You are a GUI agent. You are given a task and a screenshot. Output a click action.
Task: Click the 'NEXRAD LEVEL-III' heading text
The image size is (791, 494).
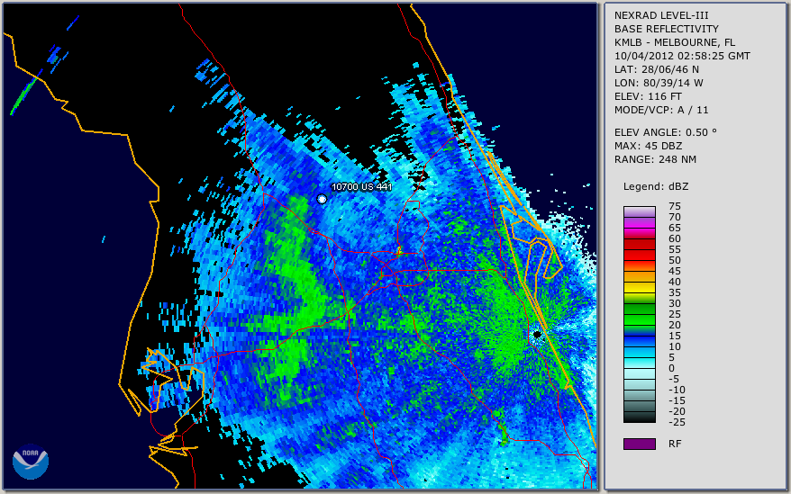(661, 15)
